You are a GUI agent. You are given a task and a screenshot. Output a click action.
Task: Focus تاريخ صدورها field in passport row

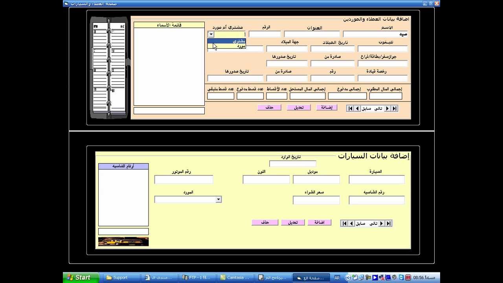[287, 63]
